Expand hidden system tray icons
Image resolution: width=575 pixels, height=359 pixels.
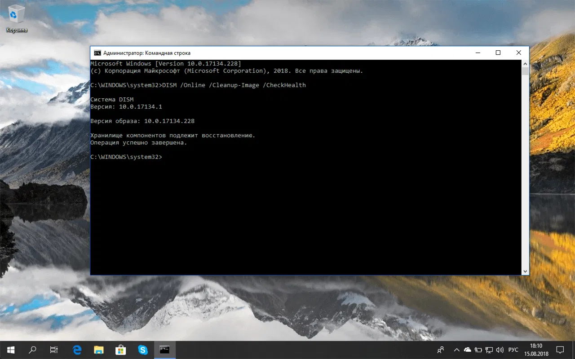coord(456,350)
